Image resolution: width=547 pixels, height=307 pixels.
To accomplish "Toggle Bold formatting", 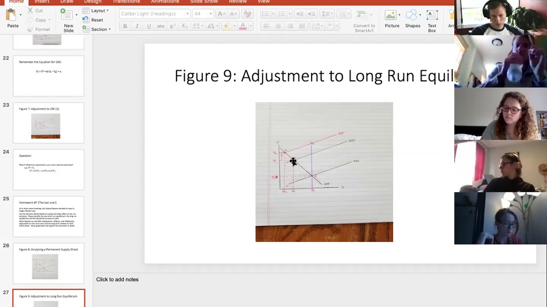I will 125,26.
